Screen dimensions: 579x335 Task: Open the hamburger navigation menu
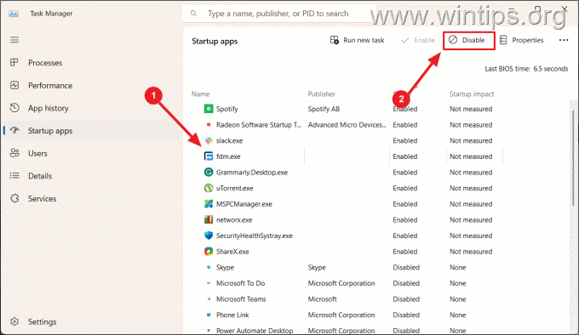click(x=14, y=40)
